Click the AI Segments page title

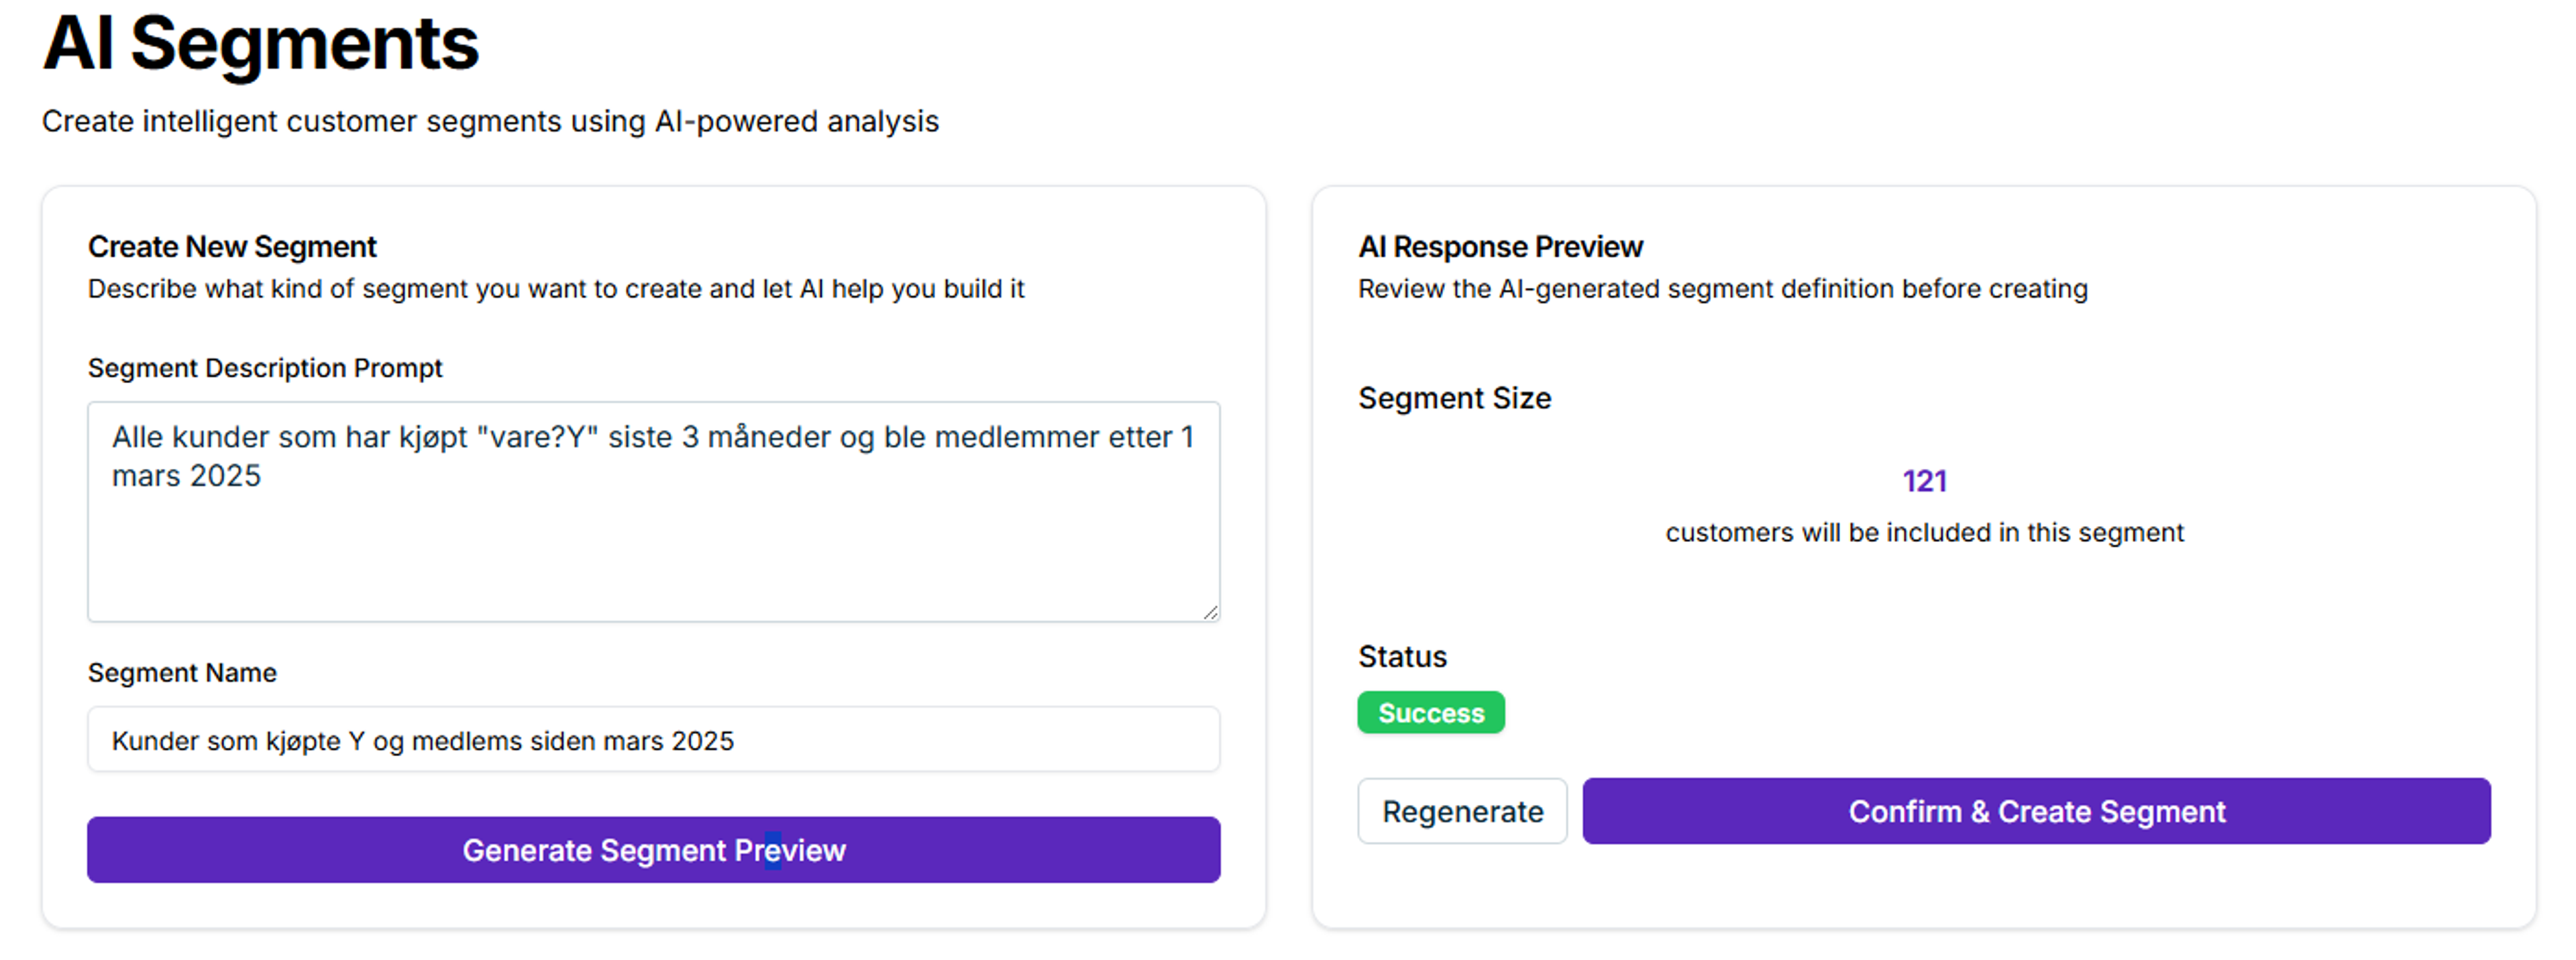(x=260, y=44)
